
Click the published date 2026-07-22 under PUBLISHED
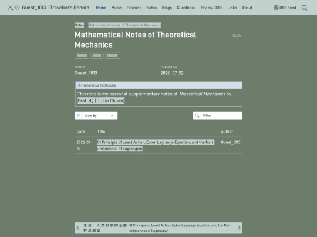[x=172, y=73]
